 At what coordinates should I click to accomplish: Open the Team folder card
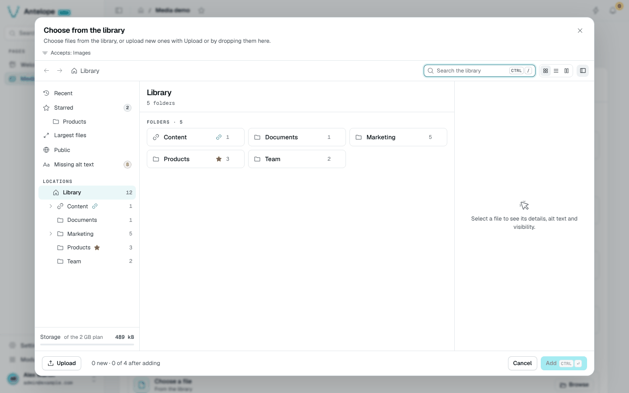(297, 159)
